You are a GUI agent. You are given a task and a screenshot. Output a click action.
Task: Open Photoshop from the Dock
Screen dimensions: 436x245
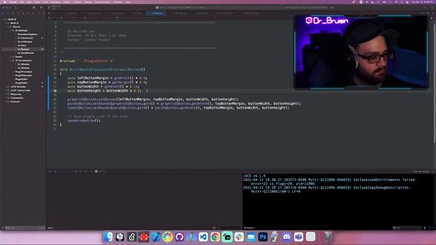pyautogui.click(x=263, y=237)
